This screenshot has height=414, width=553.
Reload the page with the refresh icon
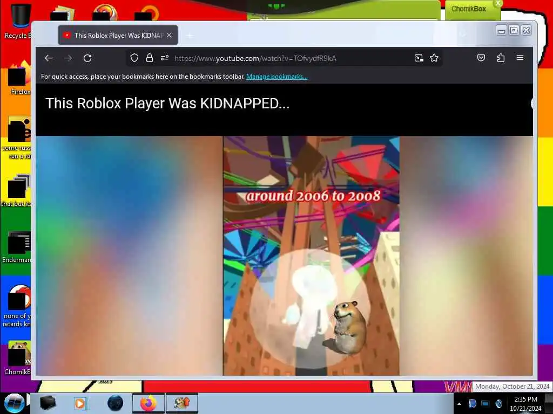(87, 58)
